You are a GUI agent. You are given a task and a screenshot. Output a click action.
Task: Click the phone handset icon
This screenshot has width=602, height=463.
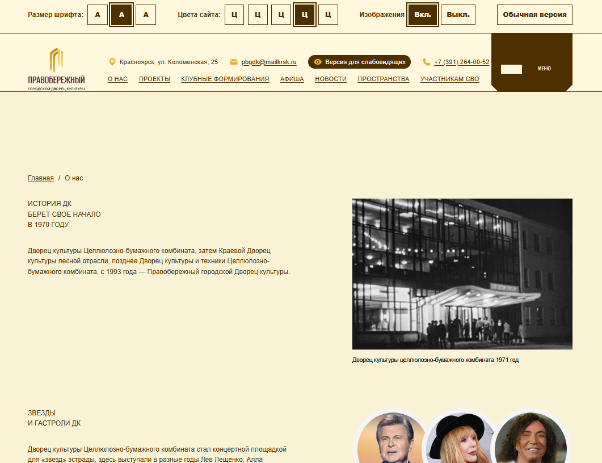426,62
